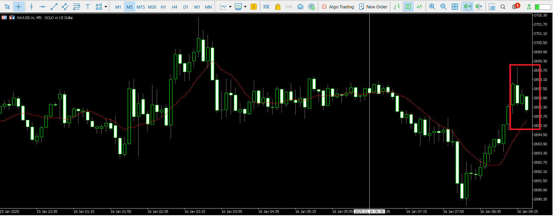Toggle the chart shift button
Viewport: 553px width, 216px height.
479,7
